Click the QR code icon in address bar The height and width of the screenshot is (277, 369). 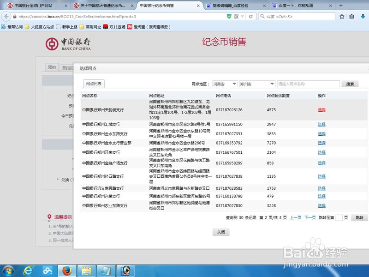coord(236,17)
